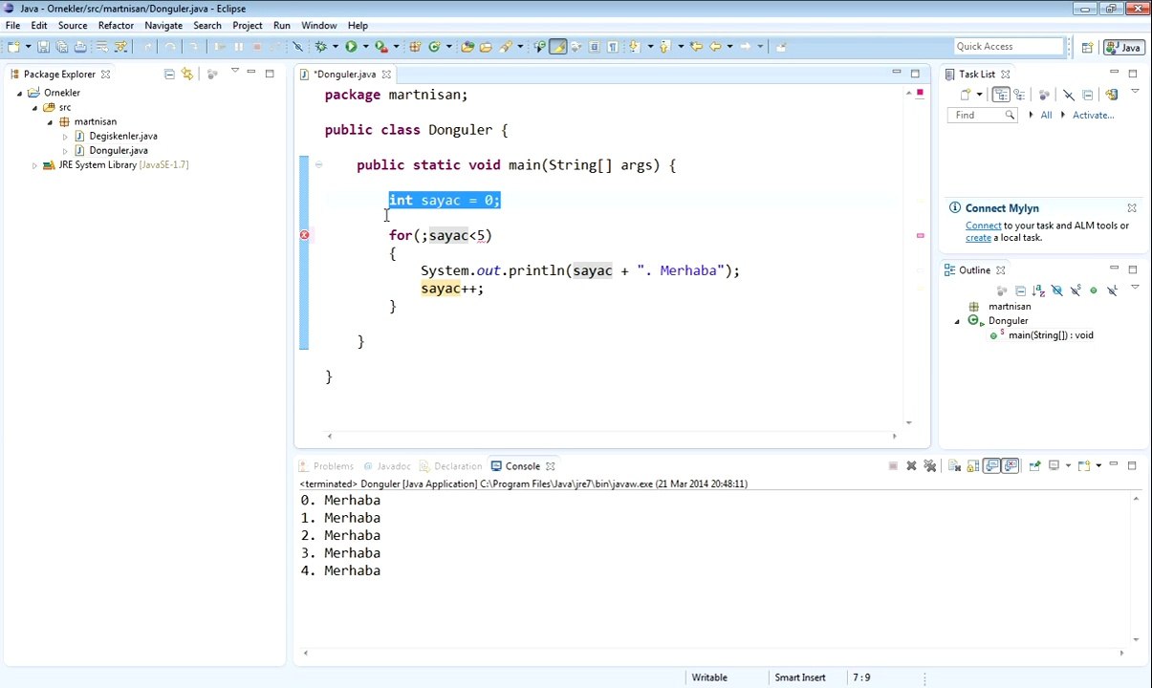Screen dimensions: 1152x688
Task: Open Package Explorer view menu dropdown
Action: click(235, 71)
